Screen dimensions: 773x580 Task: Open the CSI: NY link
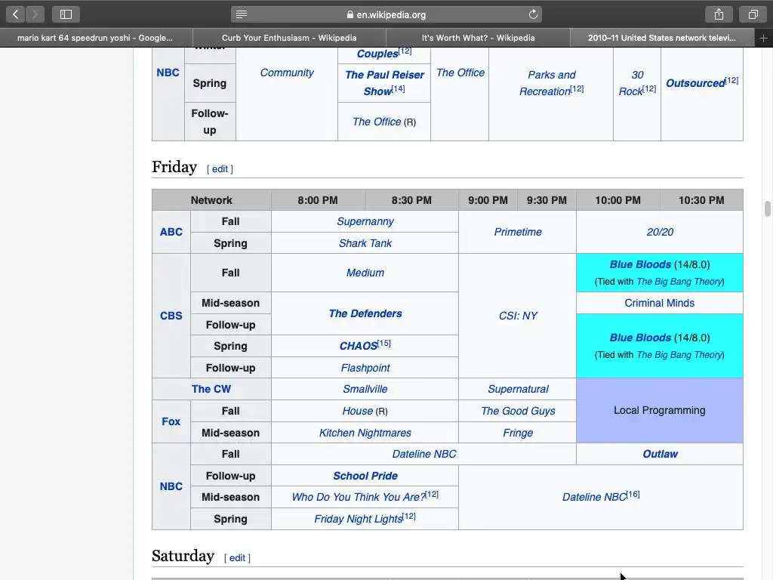(518, 316)
